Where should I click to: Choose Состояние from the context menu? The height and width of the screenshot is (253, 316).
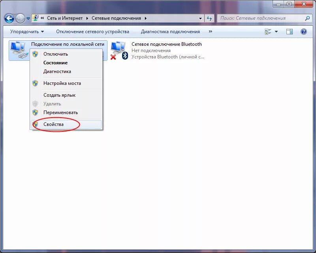pyautogui.click(x=55, y=62)
